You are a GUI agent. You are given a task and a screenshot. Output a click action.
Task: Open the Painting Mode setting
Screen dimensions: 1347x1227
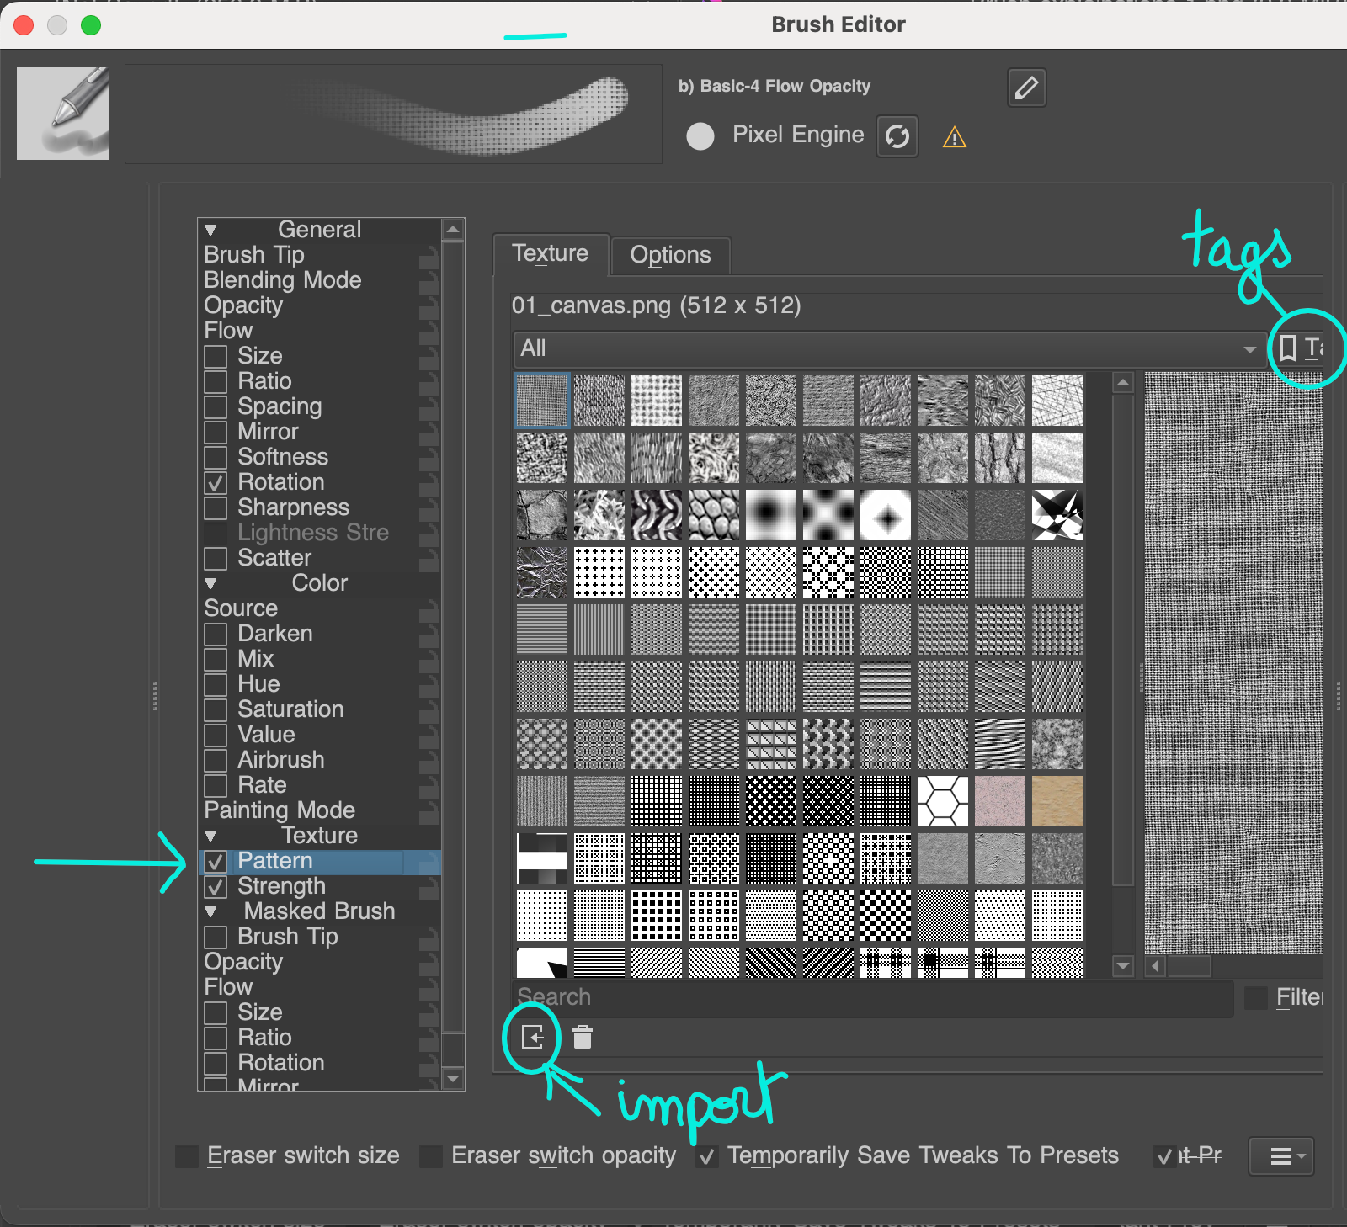click(280, 810)
